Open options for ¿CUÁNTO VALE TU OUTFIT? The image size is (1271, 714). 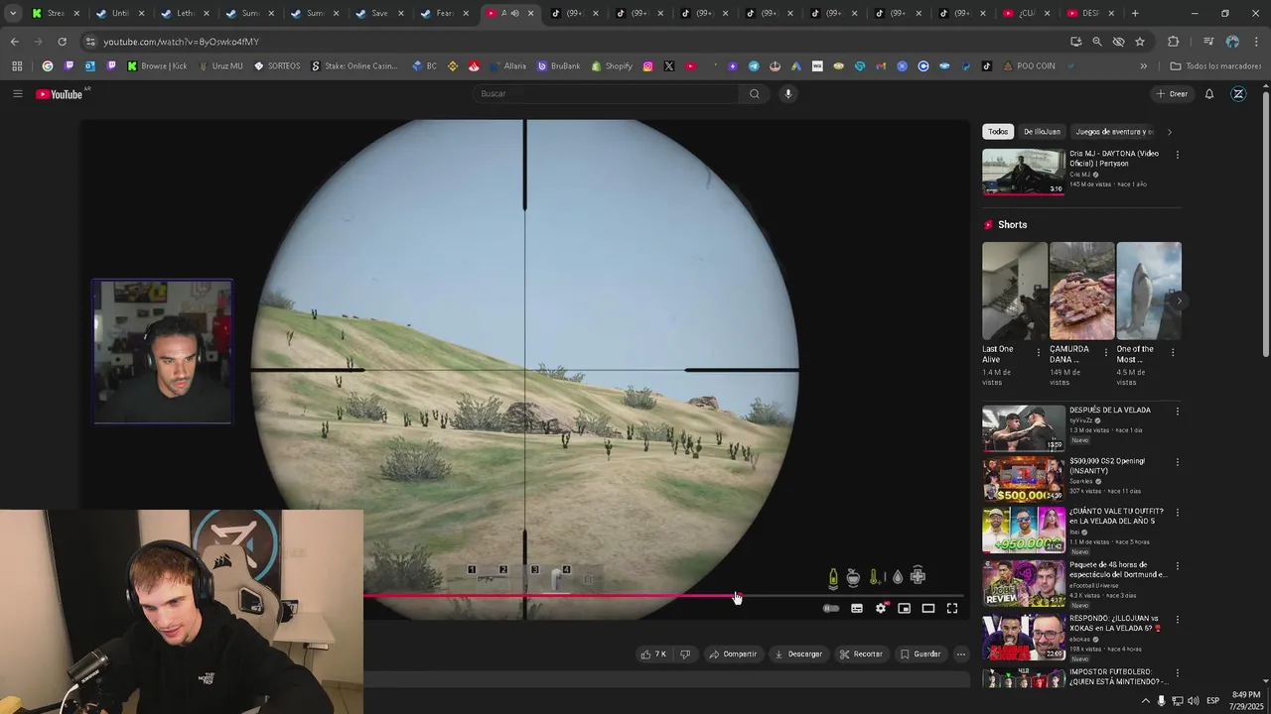1178,513
